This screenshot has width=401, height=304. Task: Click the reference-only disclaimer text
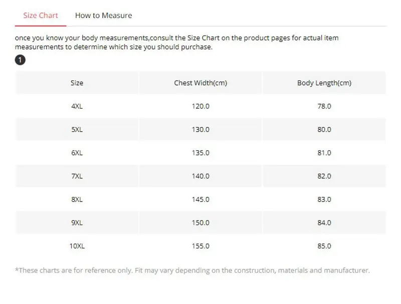192,270
